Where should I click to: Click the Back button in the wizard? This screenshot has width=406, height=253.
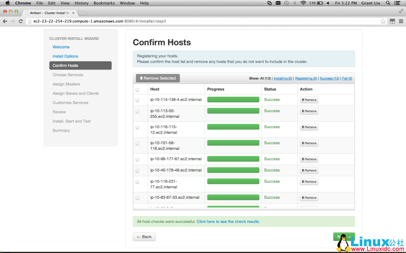pyautogui.click(x=144, y=236)
